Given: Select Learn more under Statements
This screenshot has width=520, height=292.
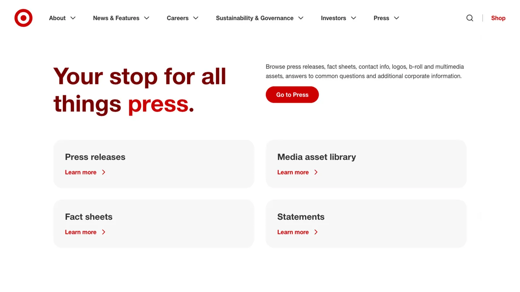Looking at the screenshot, I should coord(293,232).
